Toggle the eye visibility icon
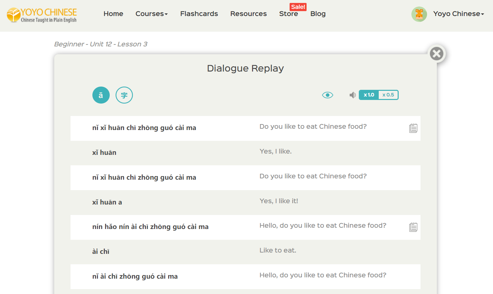The width and height of the screenshot is (493, 294). [x=327, y=95]
